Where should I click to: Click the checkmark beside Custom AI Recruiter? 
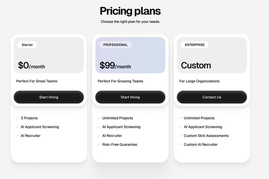pos(180,144)
